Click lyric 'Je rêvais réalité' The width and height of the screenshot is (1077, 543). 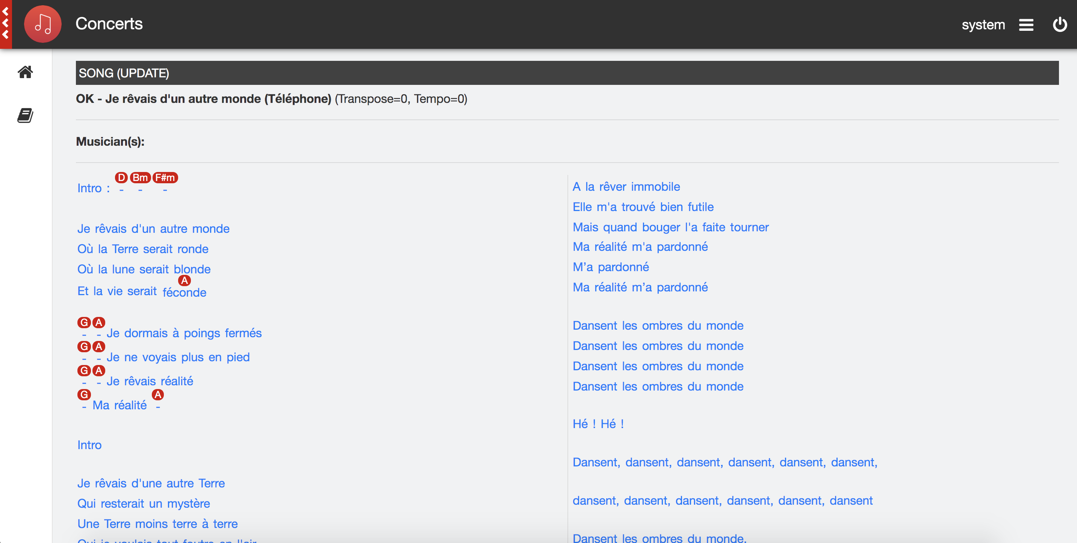(150, 381)
